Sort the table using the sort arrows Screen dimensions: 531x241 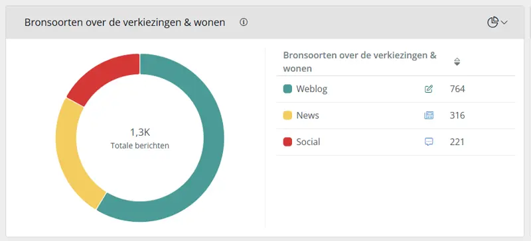pyautogui.click(x=457, y=62)
